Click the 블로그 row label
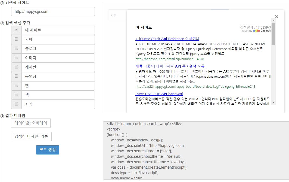This screenshot has width=289, height=182. click(31, 48)
